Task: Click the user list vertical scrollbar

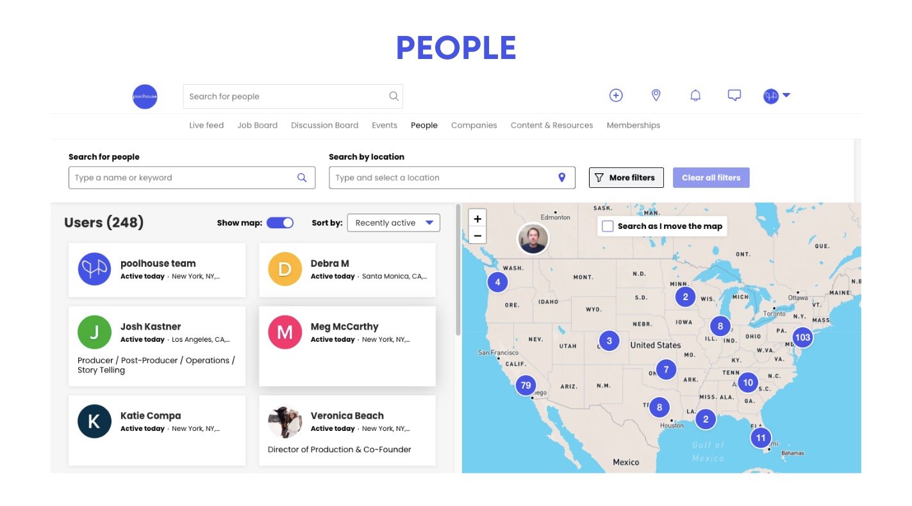Action: (458, 269)
